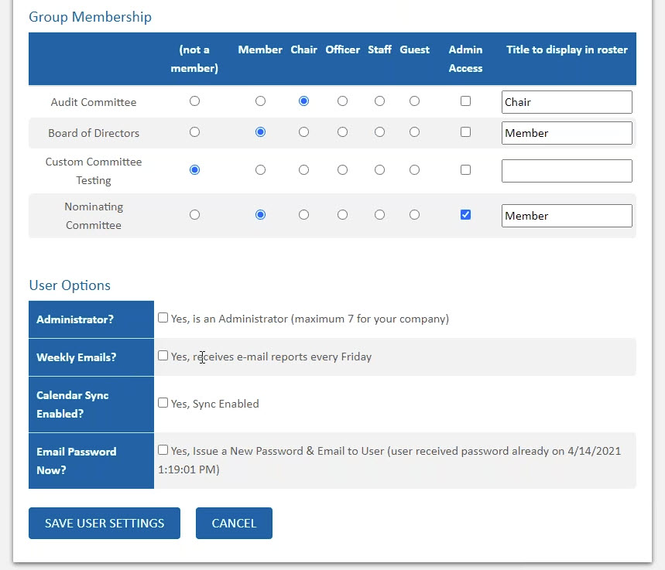Select Staff radio for Audit Committee
This screenshot has height=570, width=665.
379,101
